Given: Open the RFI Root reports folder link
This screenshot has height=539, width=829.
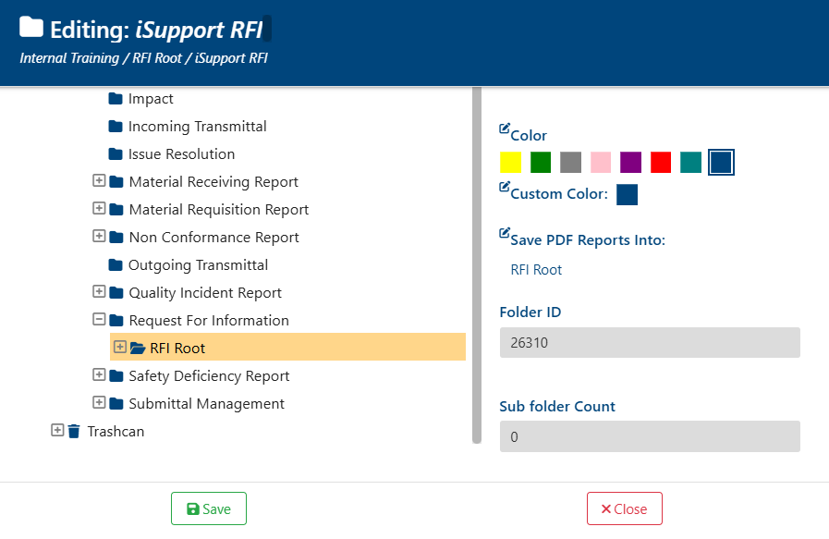Looking at the screenshot, I should click(x=536, y=270).
